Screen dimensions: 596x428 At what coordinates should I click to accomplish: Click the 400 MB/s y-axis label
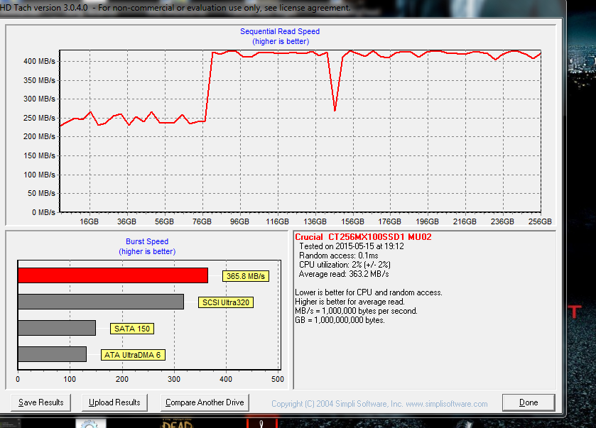tap(39, 61)
